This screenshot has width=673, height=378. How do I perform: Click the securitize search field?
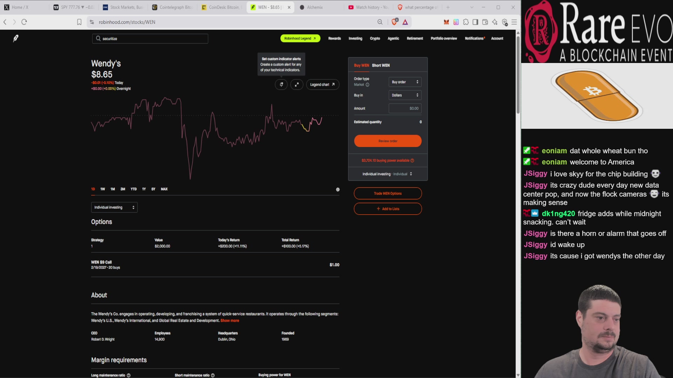point(150,38)
